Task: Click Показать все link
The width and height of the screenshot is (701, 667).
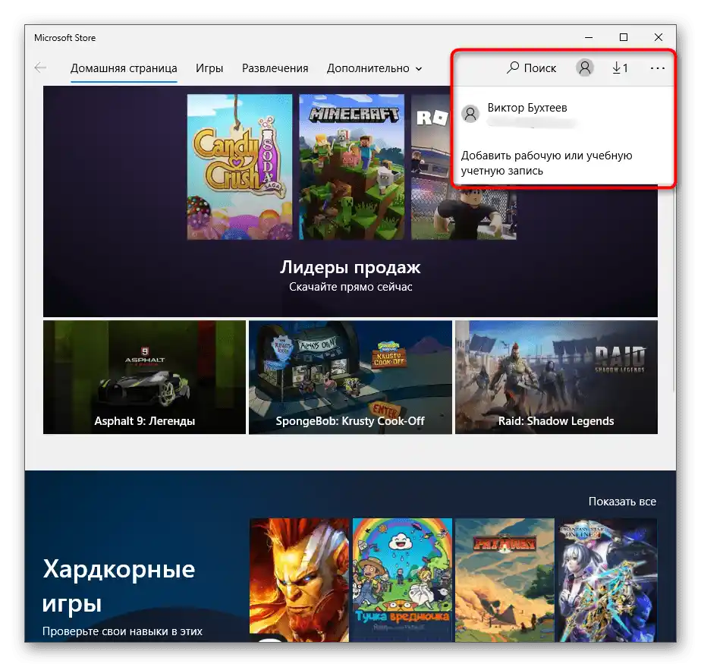Action: (622, 502)
